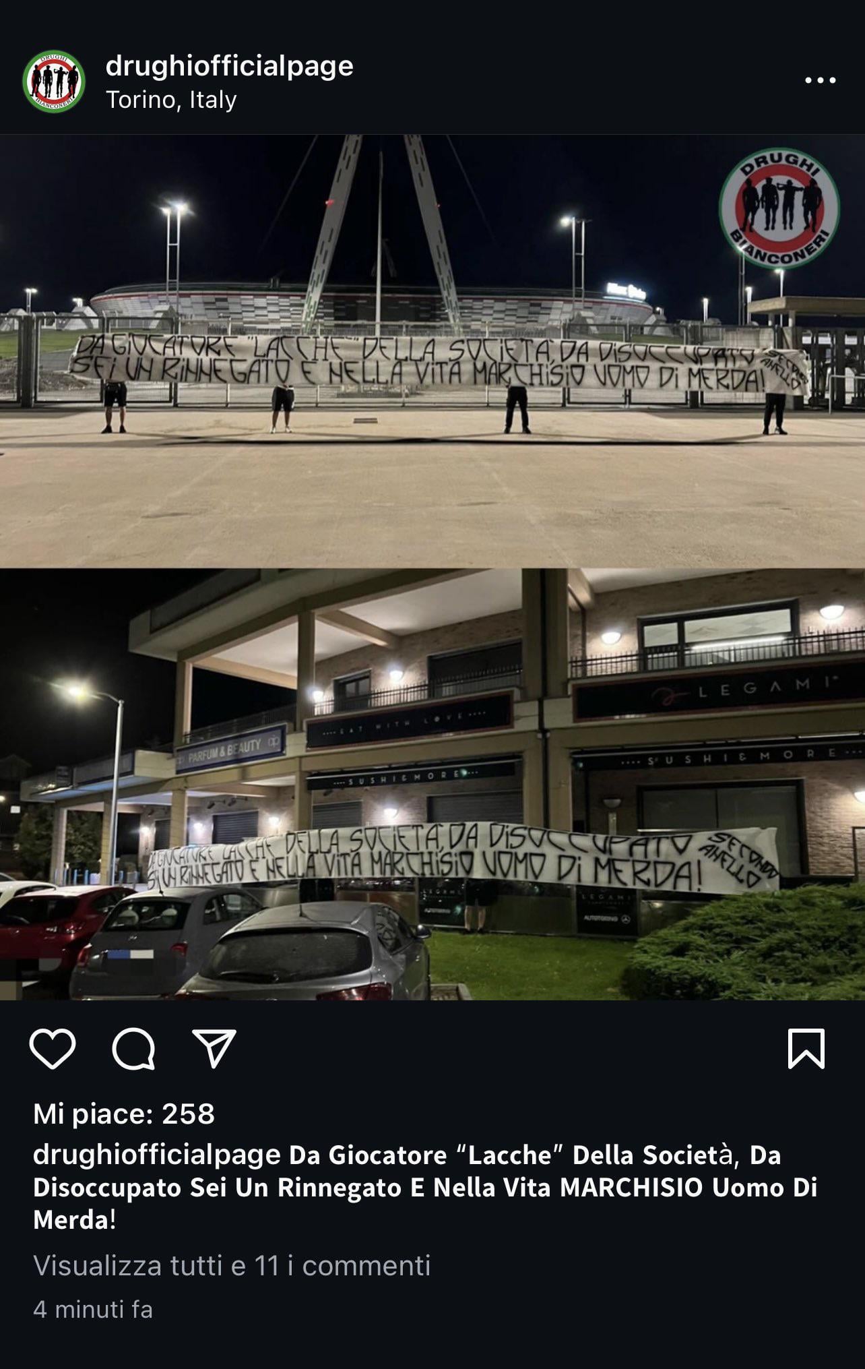Tap the Drughi Bianconeri watermark logo

pyautogui.click(x=779, y=209)
